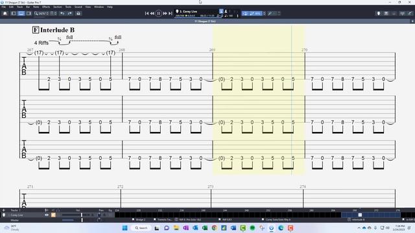Open the tuning fork icon

point(402,13)
